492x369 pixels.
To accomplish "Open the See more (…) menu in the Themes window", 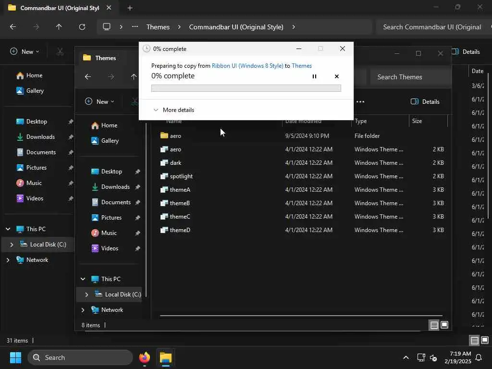I will coord(360,101).
